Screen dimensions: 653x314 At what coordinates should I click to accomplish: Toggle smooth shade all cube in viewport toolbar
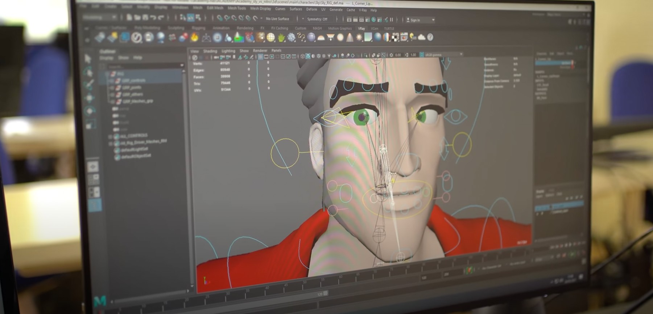click(x=308, y=56)
